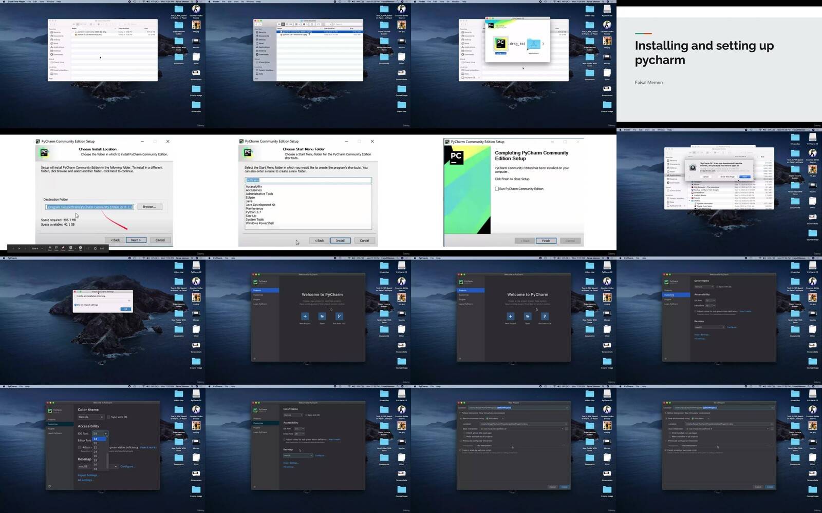Click the highlighted JetBrains folder name field
The width and height of the screenshot is (822, 513).
coord(308,180)
